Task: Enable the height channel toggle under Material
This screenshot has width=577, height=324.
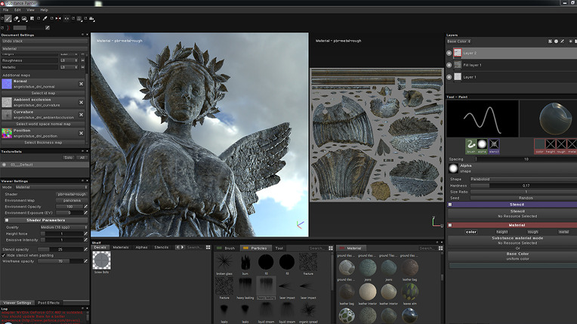Action: click(x=502, y=232)
